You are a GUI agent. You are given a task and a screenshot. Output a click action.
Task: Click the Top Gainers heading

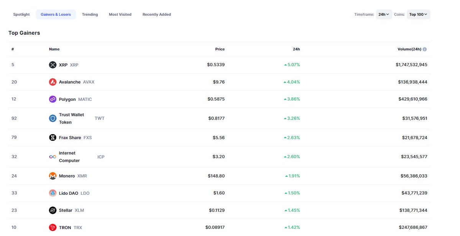click(24, 33)
